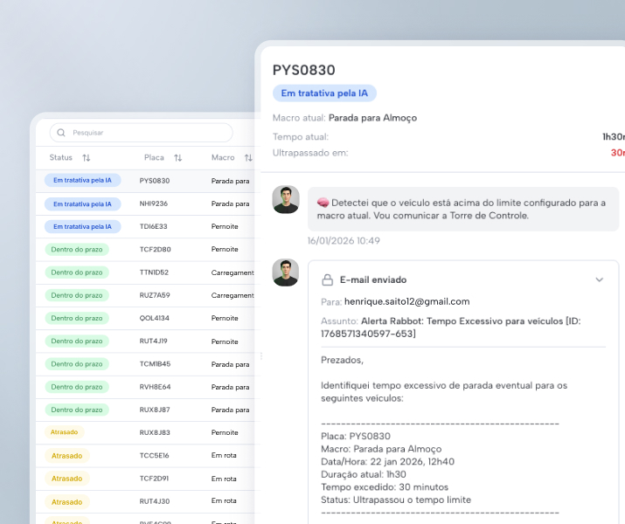This screenshot has height=524, width=625.
Task: Choose the vehicle row QOL4134
Action: (x=155, y=318)
